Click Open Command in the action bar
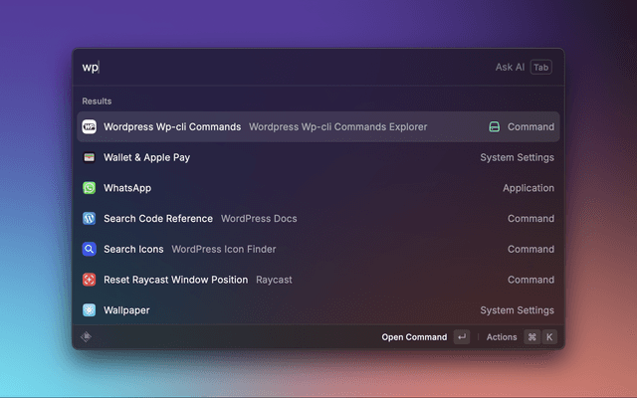The width and height of the screenshot is (637, 398). tap(414, 337)
